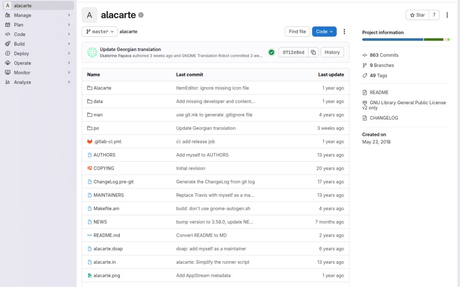Click the license scale icon
460x287 pixels.
365,103
